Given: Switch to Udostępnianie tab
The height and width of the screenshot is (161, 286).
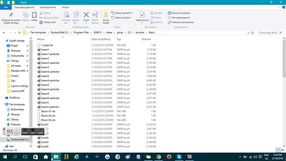Looking at the screenshot, I should [x=48, y=7].
